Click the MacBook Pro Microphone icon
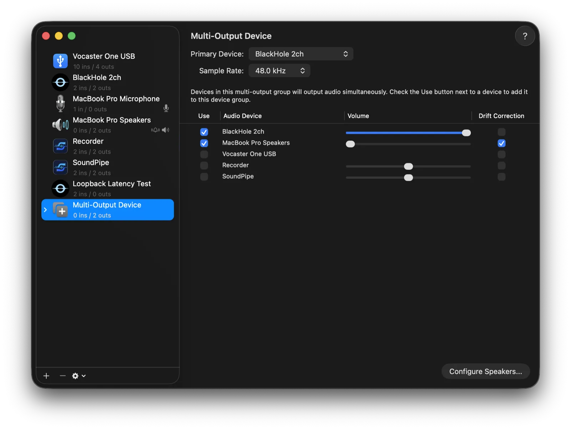571x430 pixels. click(60, 103)
